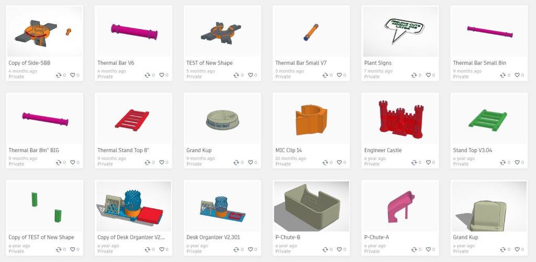Open the P-Chute-B model thumbnail

(311, 206)
